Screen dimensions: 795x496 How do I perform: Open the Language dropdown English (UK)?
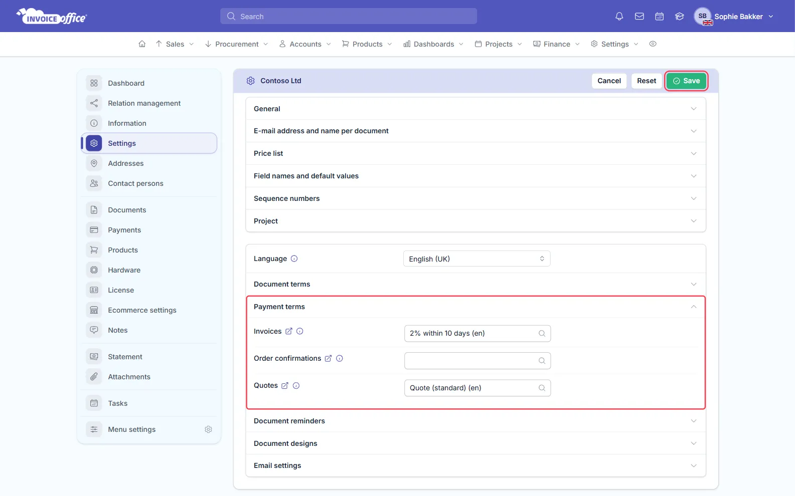476,259
